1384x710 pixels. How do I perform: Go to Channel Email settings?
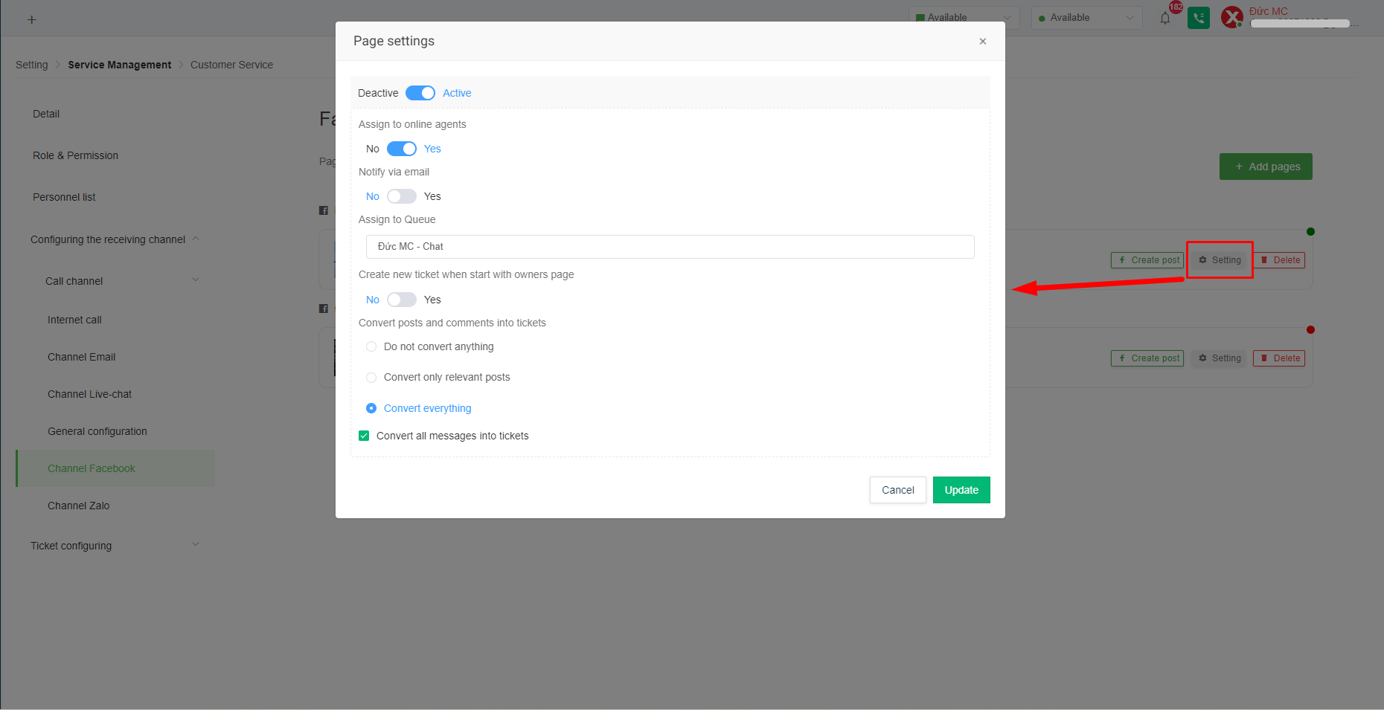(x=81, y=357)
